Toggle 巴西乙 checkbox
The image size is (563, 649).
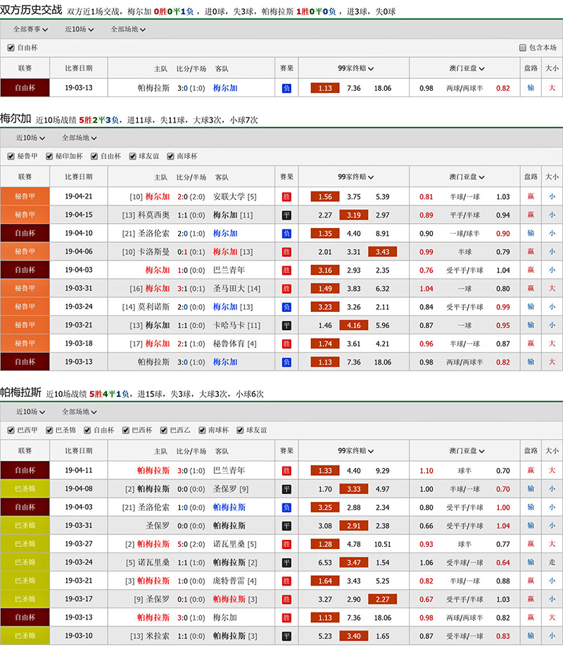tap(164, 431)
